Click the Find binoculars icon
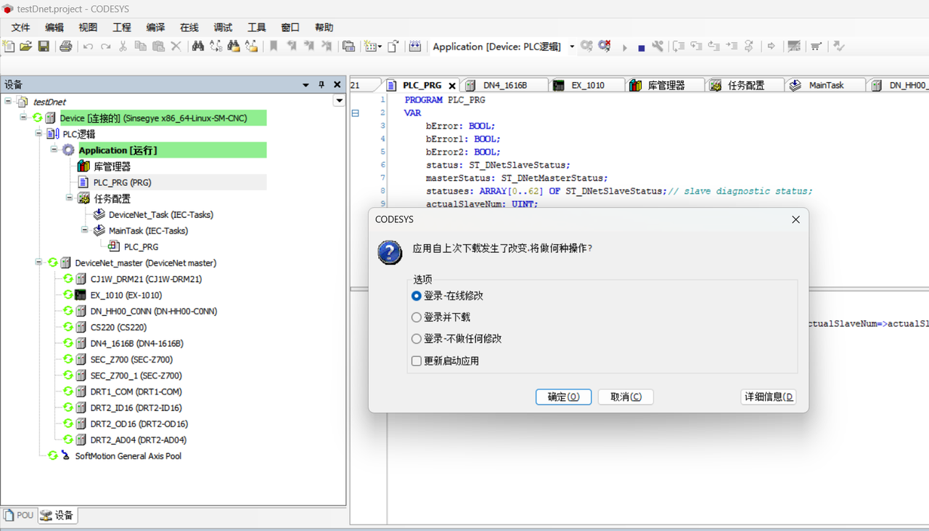The height and width of the screenshot is (531, 929). tap(197, 46)
